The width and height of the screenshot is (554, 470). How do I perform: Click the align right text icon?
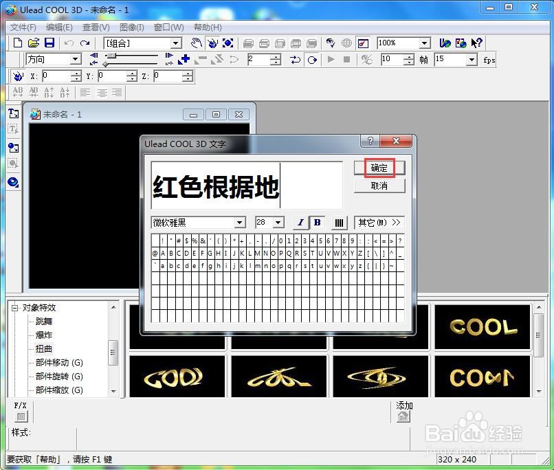coord(117,93)
